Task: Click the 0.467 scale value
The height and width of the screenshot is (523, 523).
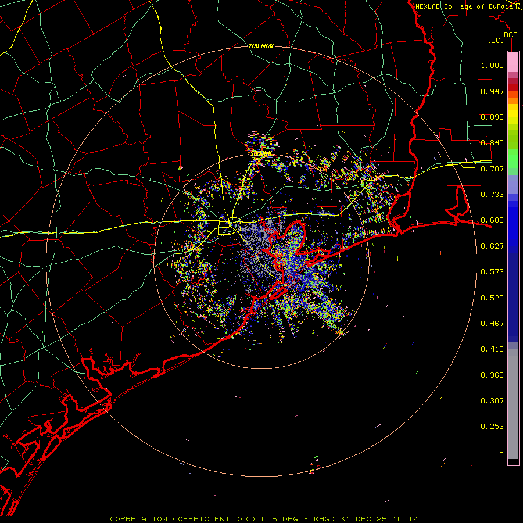Action: pos(492,324)
